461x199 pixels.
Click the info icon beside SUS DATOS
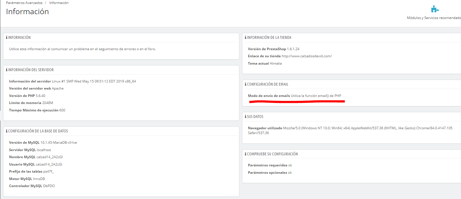click(x=246, y=117)
